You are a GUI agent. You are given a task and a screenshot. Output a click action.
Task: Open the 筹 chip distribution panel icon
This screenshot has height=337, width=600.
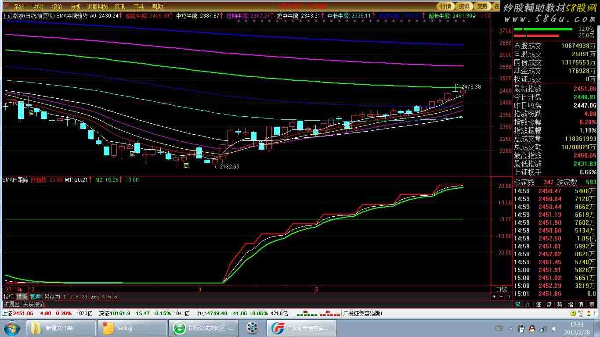pyautogui.click(x=592, y=304)
